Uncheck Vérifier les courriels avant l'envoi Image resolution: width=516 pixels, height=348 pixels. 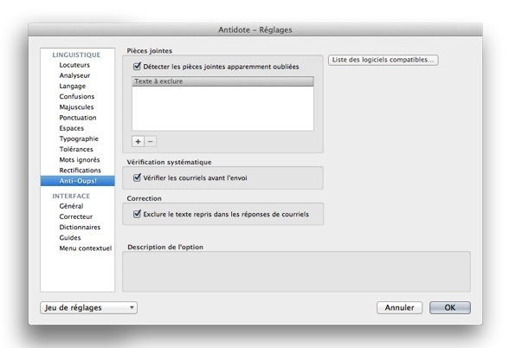[138, 177]
